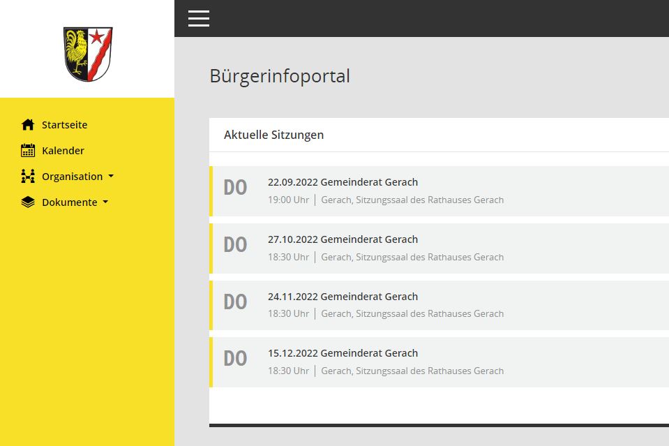This screenshot has width=669, height=446.
Task: Click the calendar icon beside Kalender
Action: point(28,151)
